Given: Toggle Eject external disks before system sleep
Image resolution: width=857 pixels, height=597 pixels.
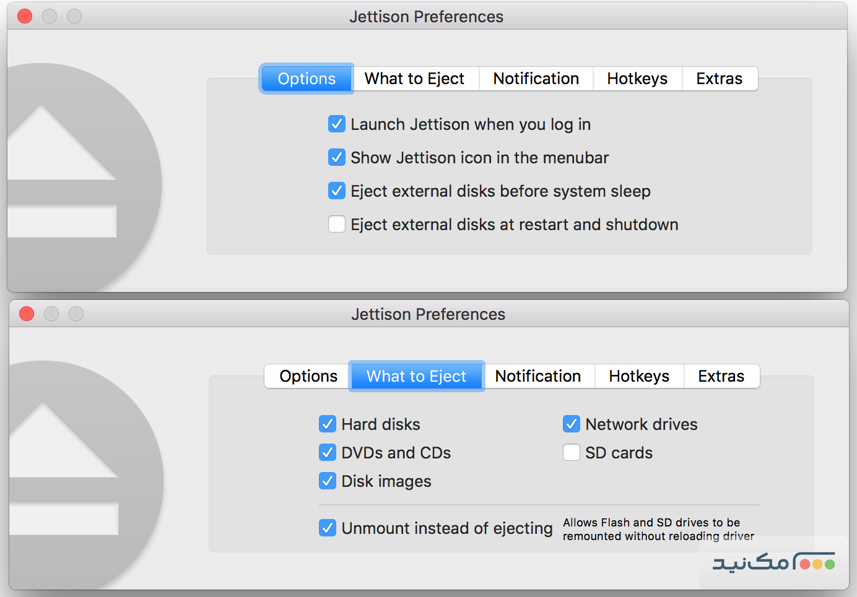Looking at the screenshot, I should click(x=337, y=191).
